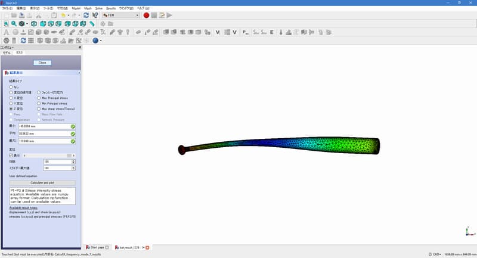The width and height of the screenshot is (477, 258).
Task: Open the Results menu
Action: click(x=111, y=8)
